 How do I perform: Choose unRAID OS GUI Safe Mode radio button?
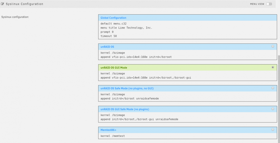coord(273,109)
